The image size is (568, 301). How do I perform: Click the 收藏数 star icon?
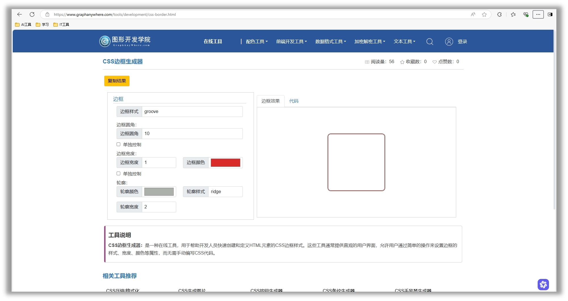(402, 62)
